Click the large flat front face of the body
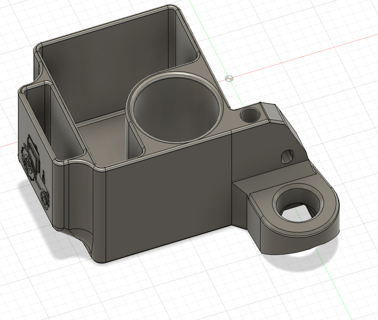Viewport: 378px width, 320px height. point(169,196)
